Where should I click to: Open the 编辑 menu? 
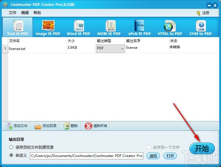coord(25,13)
